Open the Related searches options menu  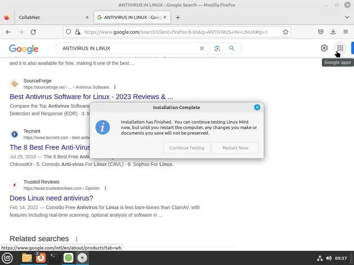coord(77,239)
